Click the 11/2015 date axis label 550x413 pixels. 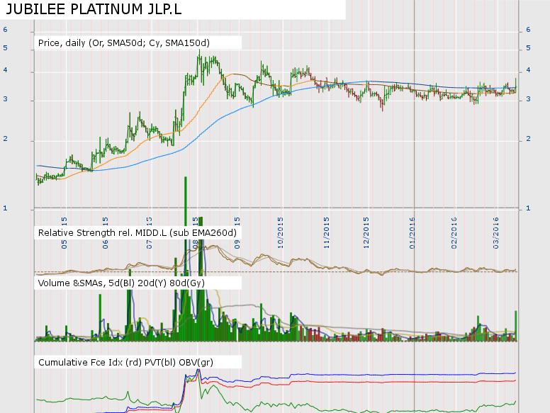[x=327, y=233]
